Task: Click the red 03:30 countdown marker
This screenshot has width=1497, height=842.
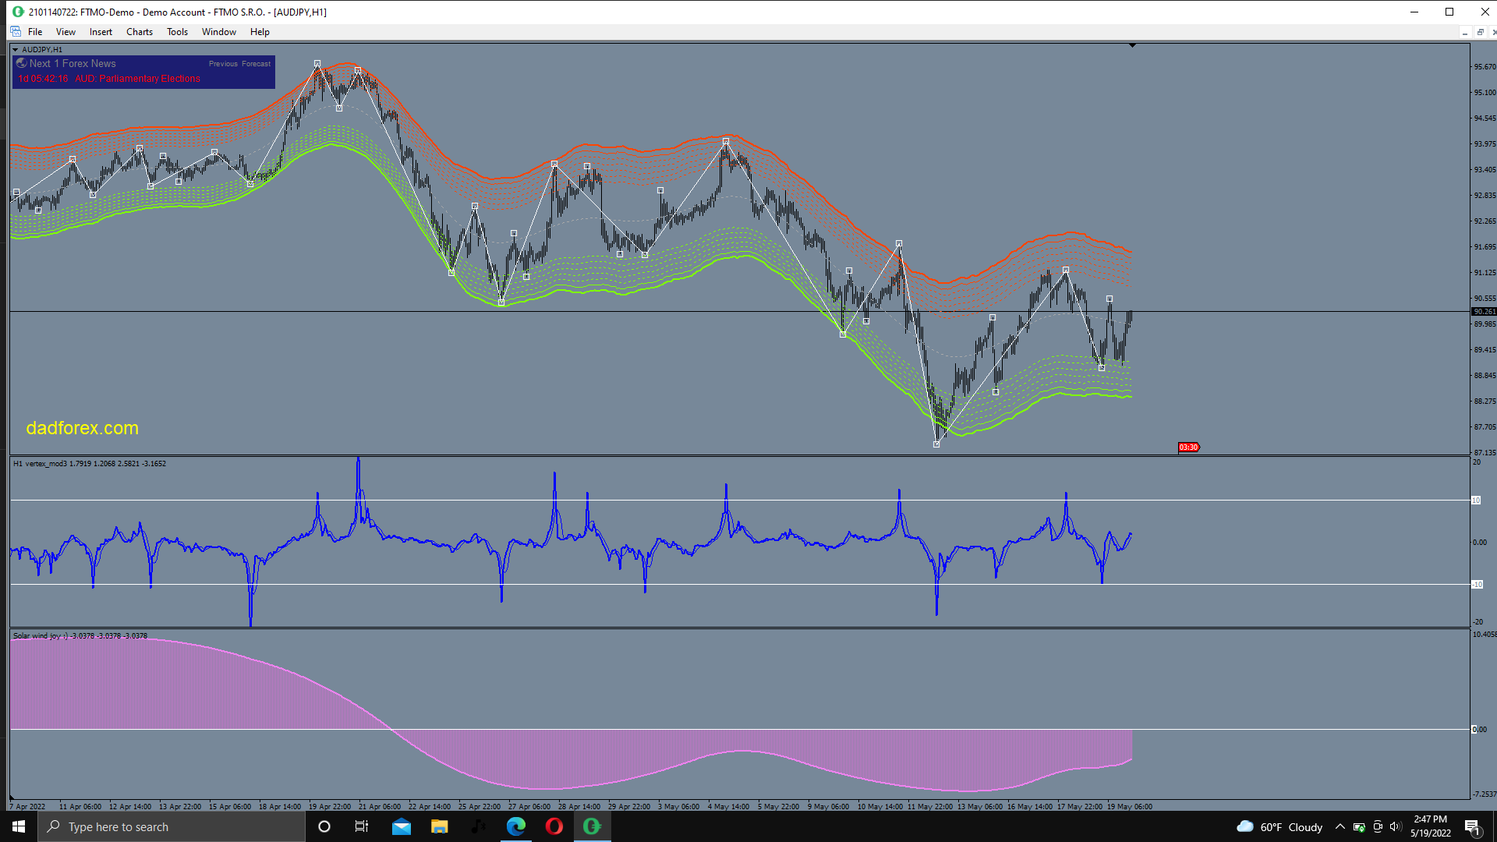Action: tap(1188, 448)
